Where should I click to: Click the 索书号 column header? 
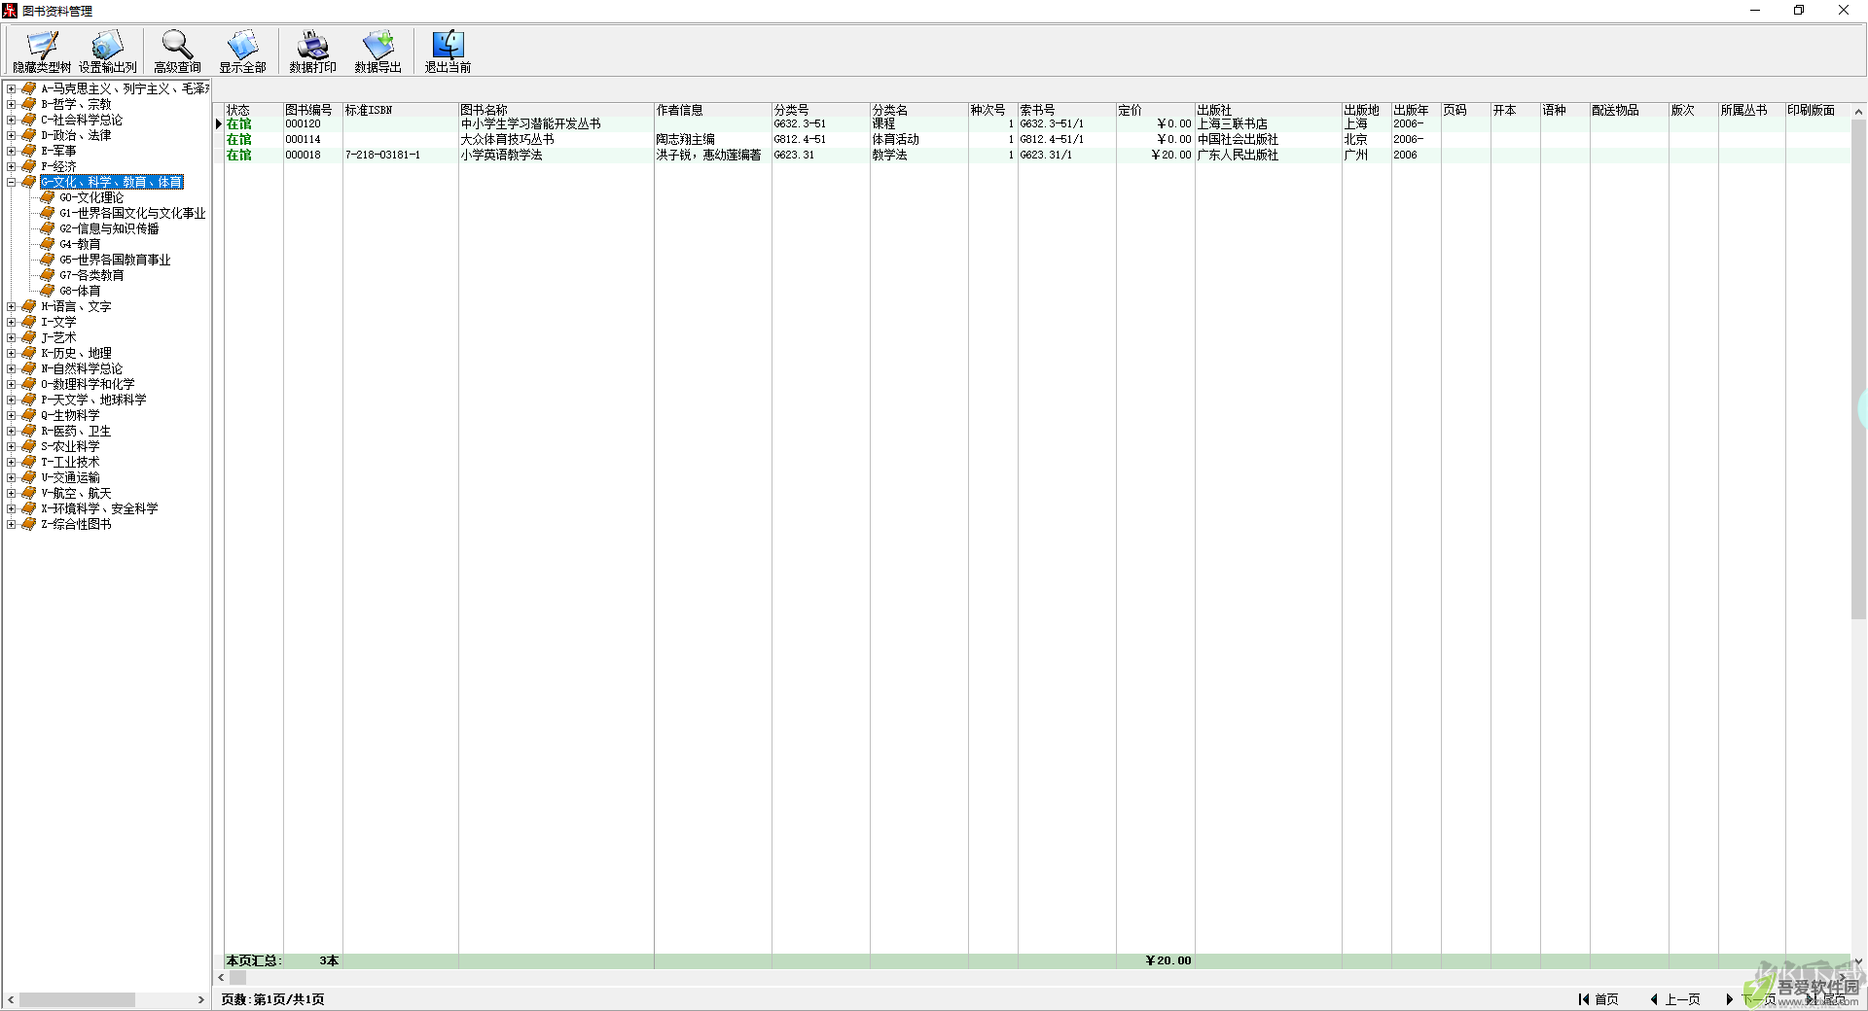coord(1066,110)
